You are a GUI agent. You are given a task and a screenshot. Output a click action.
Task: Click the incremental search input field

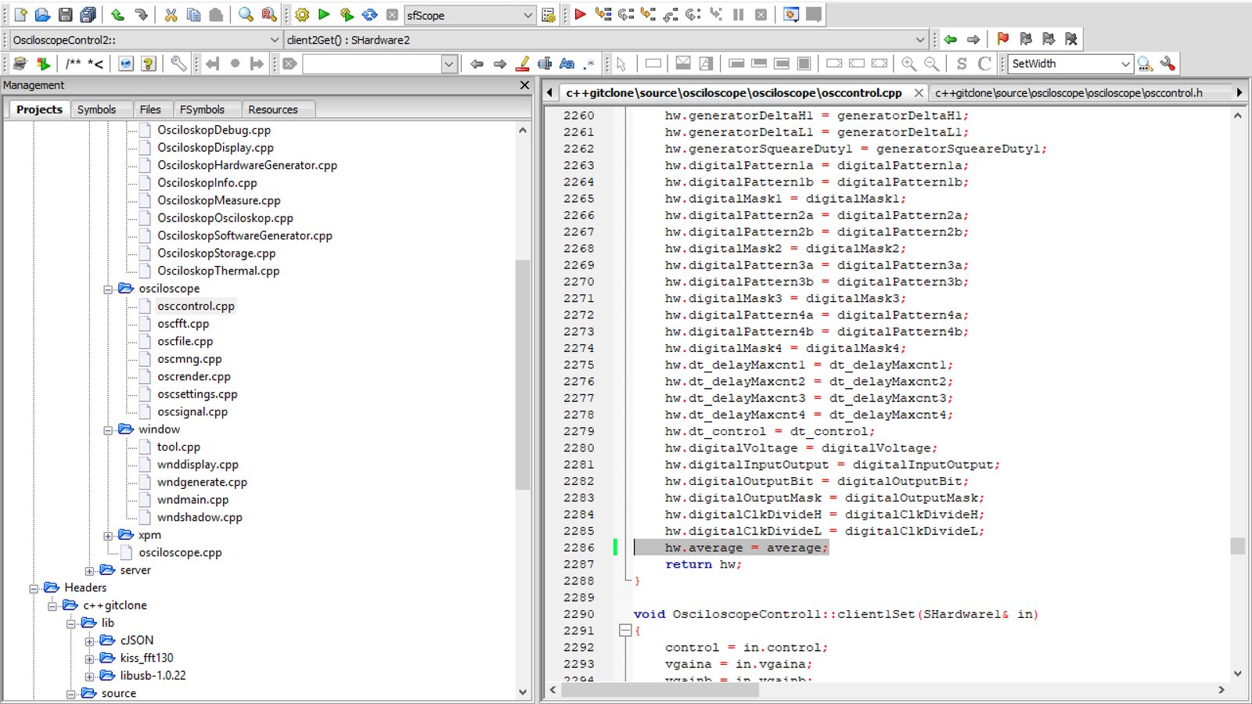click(372, 64)
